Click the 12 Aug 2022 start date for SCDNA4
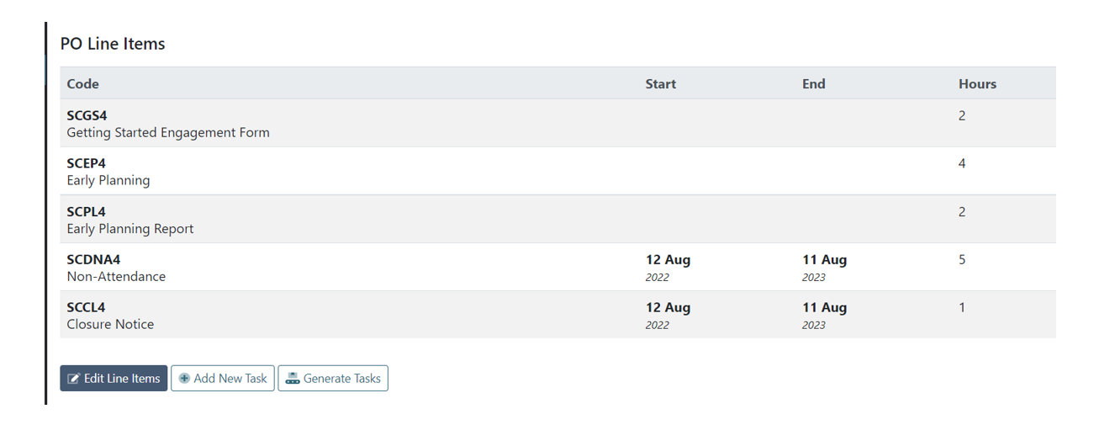This screenshot has width=1115, height=446. (668, 267)
